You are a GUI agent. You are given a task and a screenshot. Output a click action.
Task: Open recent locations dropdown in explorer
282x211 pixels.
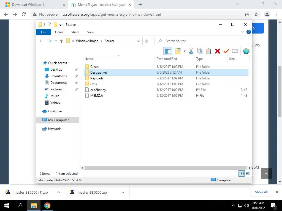(x=56, y=41)
